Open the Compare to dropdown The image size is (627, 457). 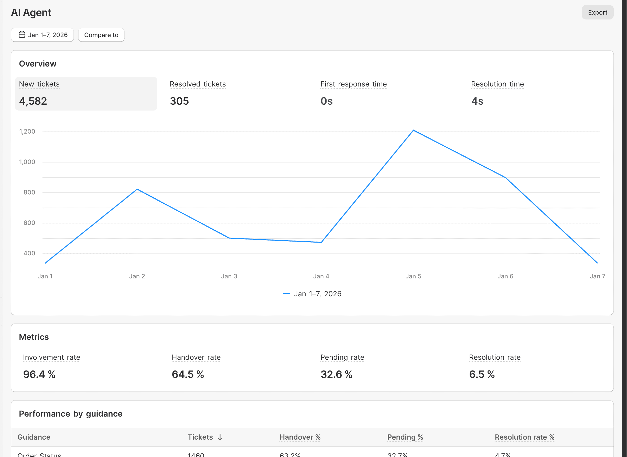[101, 35]
